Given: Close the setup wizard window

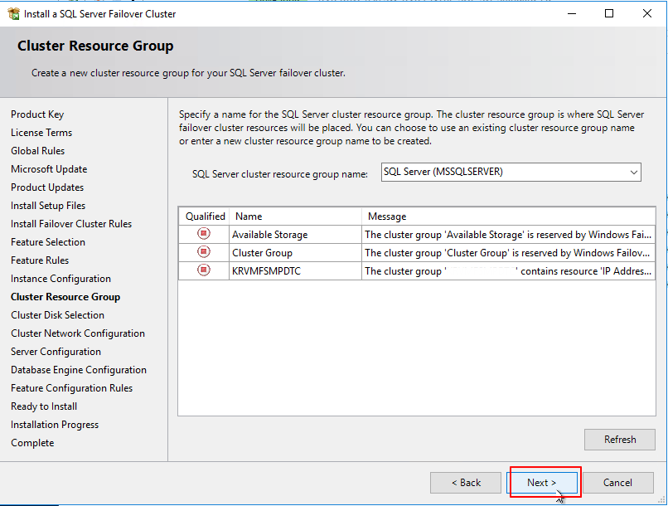Looking at the screenshot, I should [646, 13].
